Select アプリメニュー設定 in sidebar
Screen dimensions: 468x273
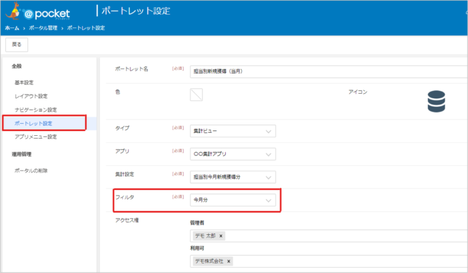36,136
